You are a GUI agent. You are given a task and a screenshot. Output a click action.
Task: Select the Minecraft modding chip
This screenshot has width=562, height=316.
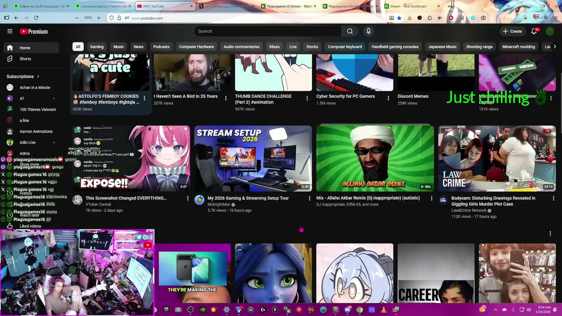pyautogui.click(x=519, y=47)
